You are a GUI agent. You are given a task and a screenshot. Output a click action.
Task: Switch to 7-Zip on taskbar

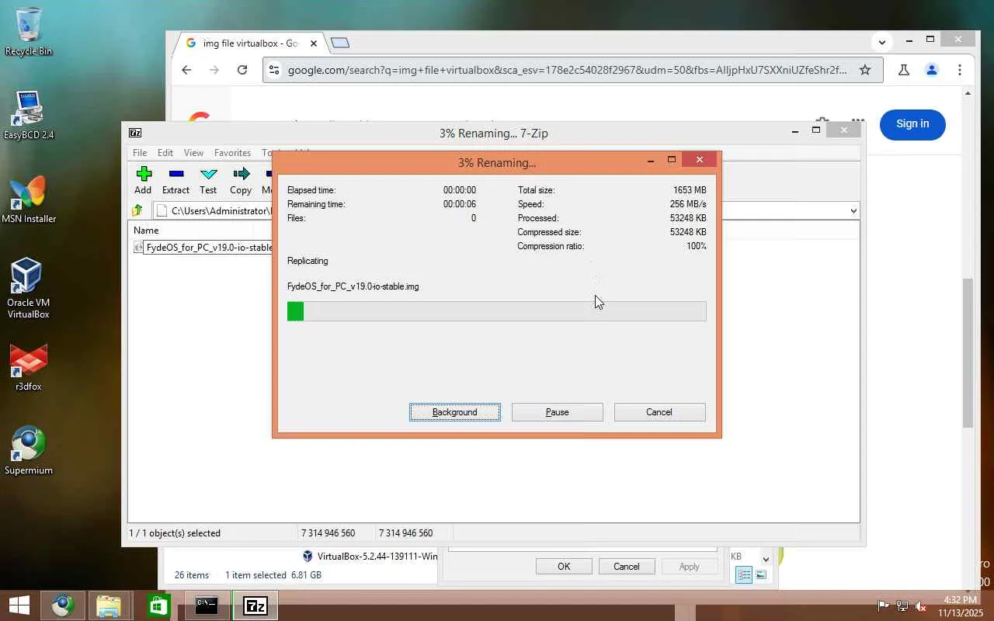pyautogui.click(x=255, y=605)
